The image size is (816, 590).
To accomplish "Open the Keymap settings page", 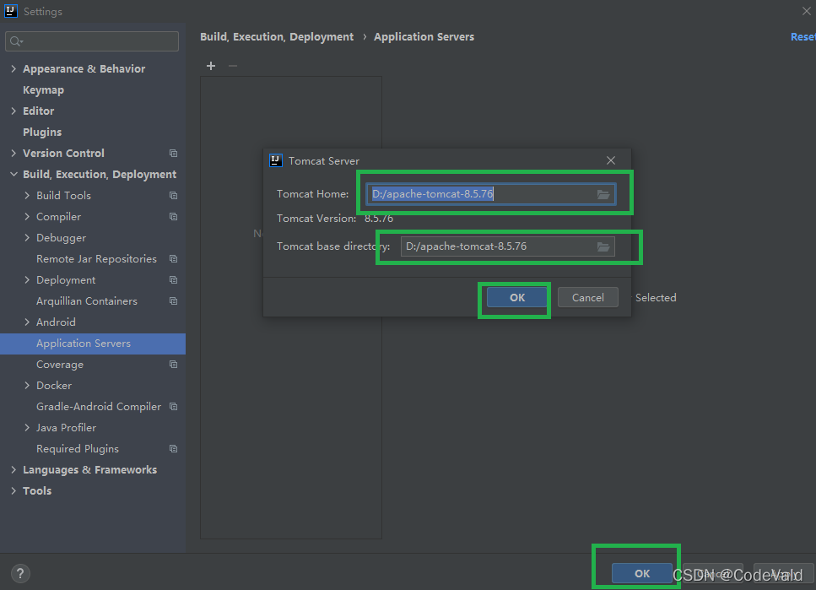I will [x=43, y=90].
